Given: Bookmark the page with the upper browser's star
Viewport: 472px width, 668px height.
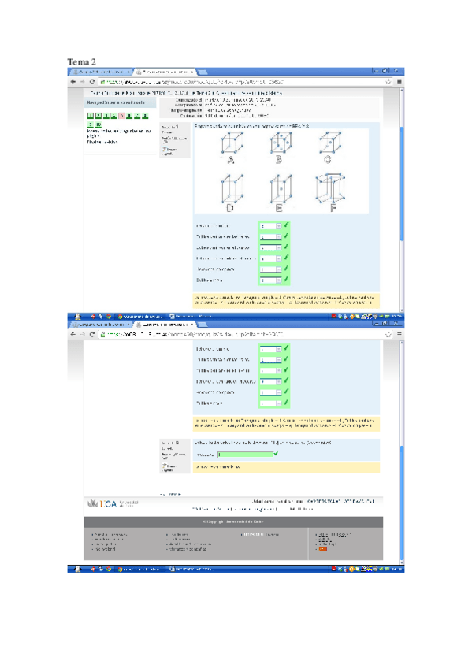Looking at the screenshot, I should (388, 82).
